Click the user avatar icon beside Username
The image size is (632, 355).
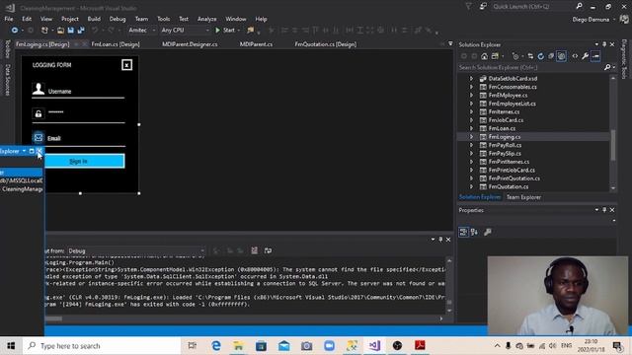coord(39,89)
